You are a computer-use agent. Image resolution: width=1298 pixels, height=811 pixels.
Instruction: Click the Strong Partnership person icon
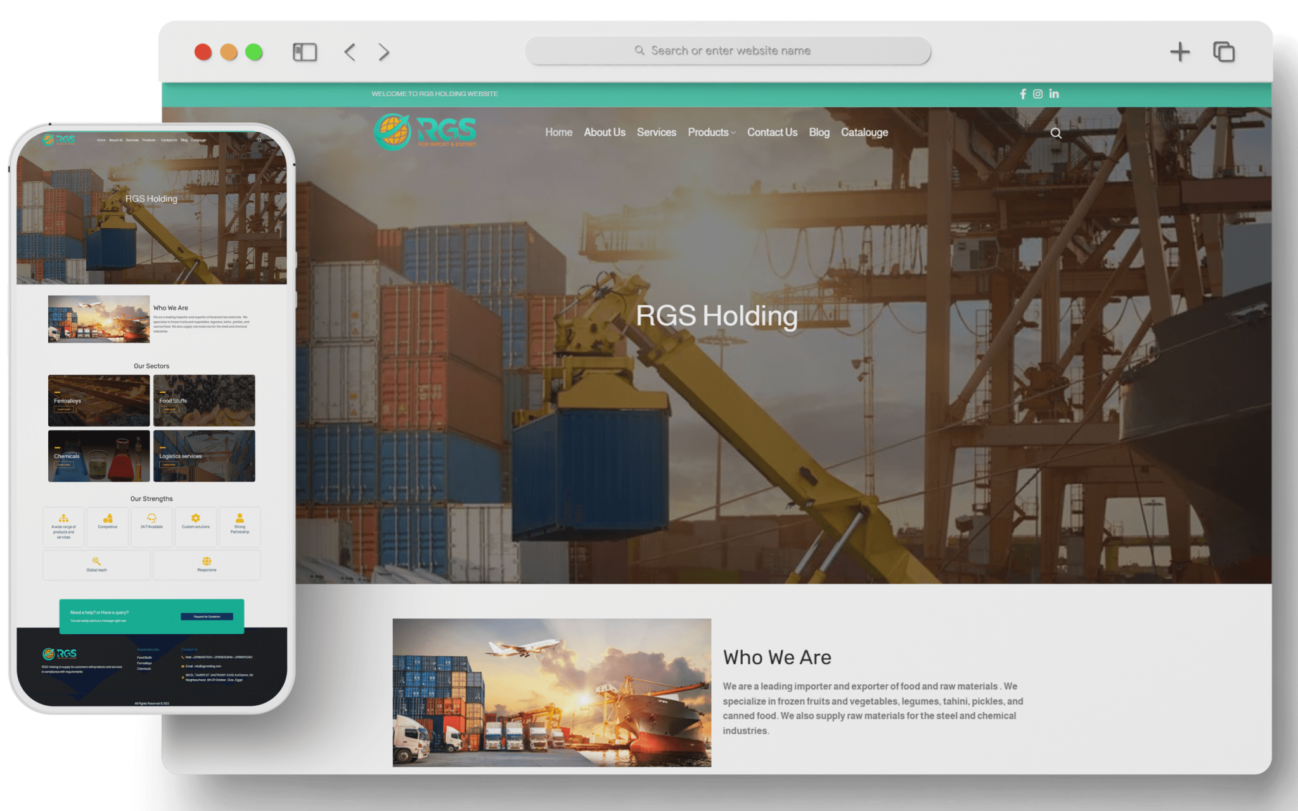pyautogui.click(x=240, y=518)
